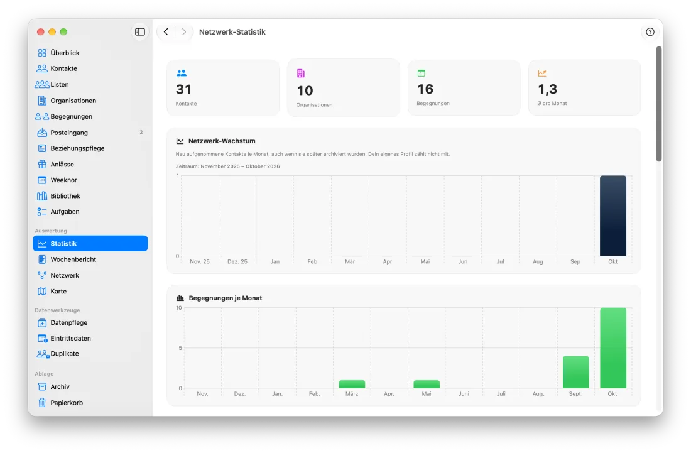Open the Listen icon in sidebar
Image resolution: width=691 pixels, height=453 pixels.
[42, 85]
